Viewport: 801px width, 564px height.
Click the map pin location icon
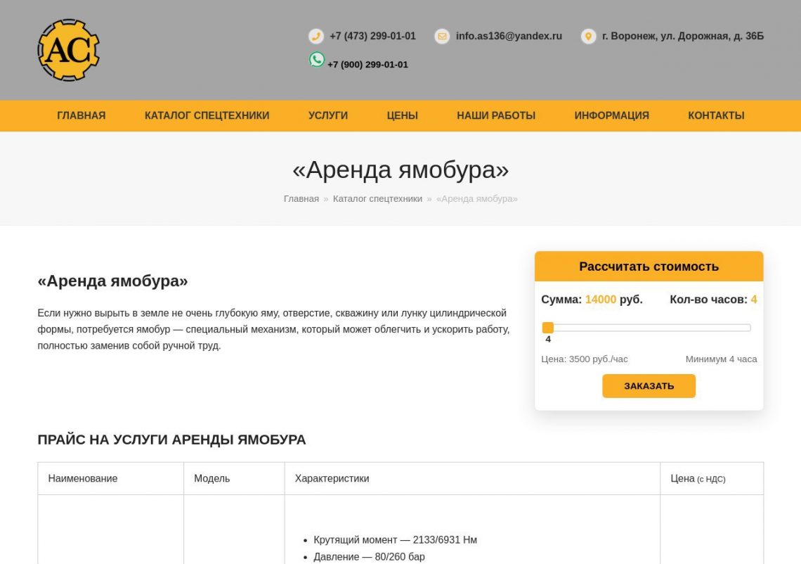click(589, 37)
